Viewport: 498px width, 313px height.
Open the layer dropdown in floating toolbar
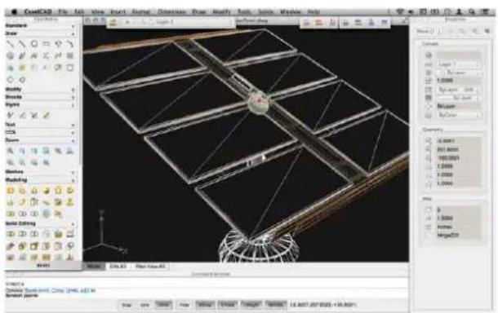[193, 22]
